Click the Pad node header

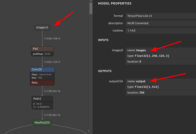tap(42, 49)
